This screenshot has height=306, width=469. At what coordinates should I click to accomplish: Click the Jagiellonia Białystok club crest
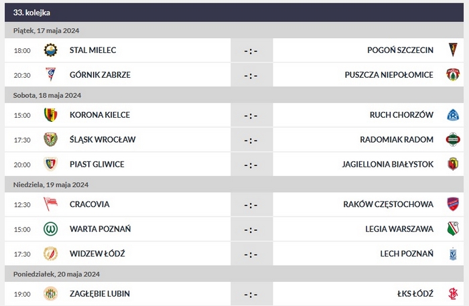click(452, 164)
